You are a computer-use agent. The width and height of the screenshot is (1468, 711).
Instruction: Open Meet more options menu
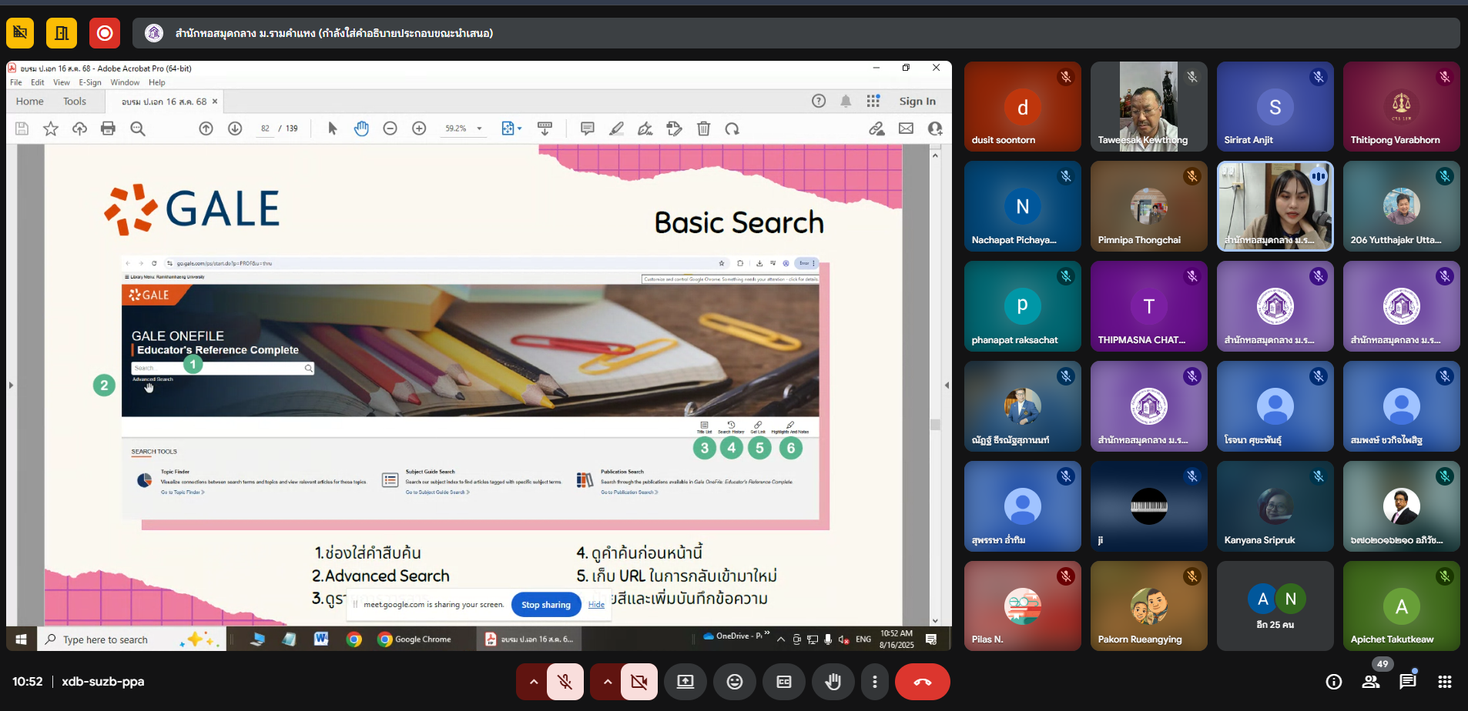[874, 682]
